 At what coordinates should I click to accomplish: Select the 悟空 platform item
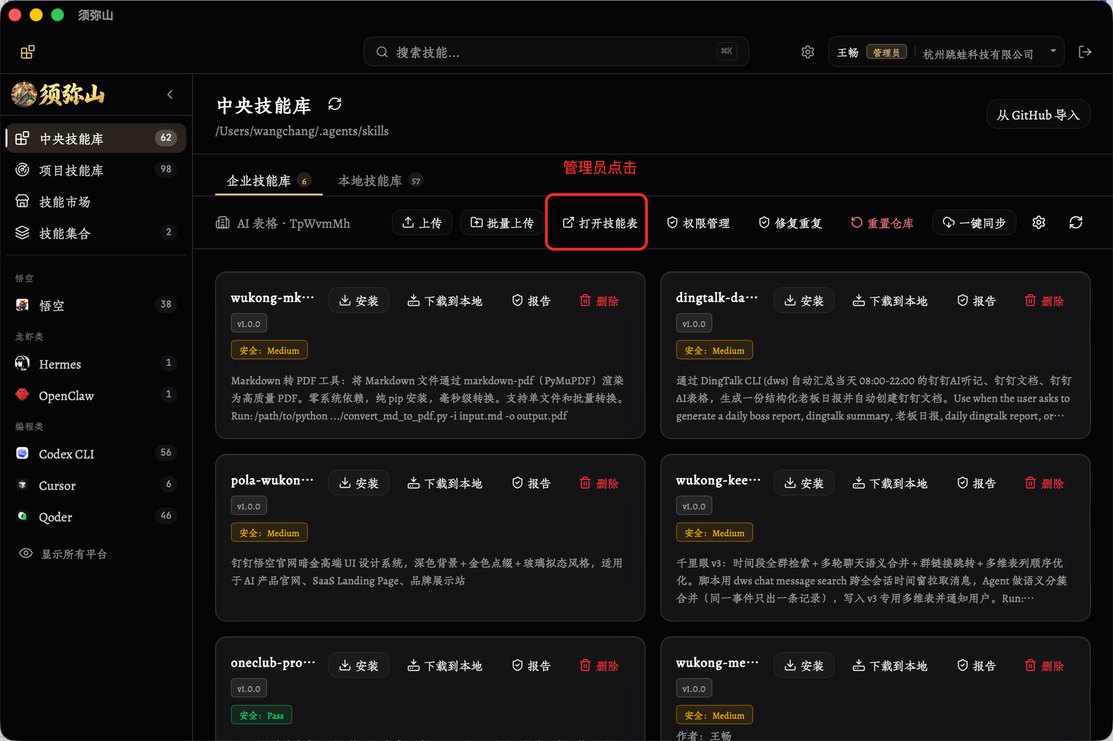pos(96,305)
